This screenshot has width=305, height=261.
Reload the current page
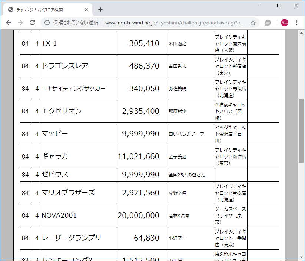click(32, 23)
